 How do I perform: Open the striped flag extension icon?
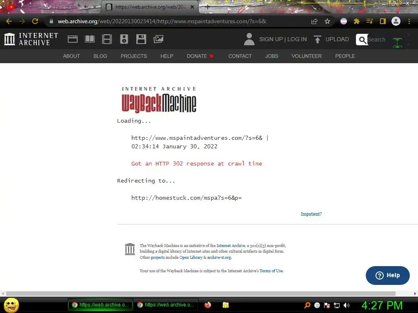(x=344, y=21)
